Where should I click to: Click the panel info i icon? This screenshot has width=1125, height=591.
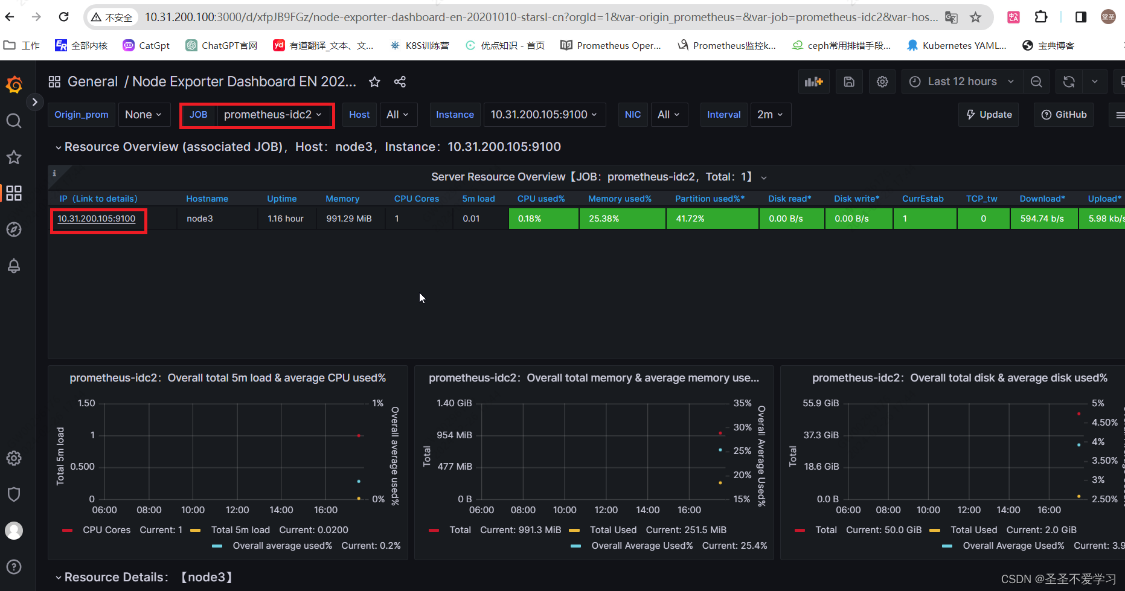point(54,173)
